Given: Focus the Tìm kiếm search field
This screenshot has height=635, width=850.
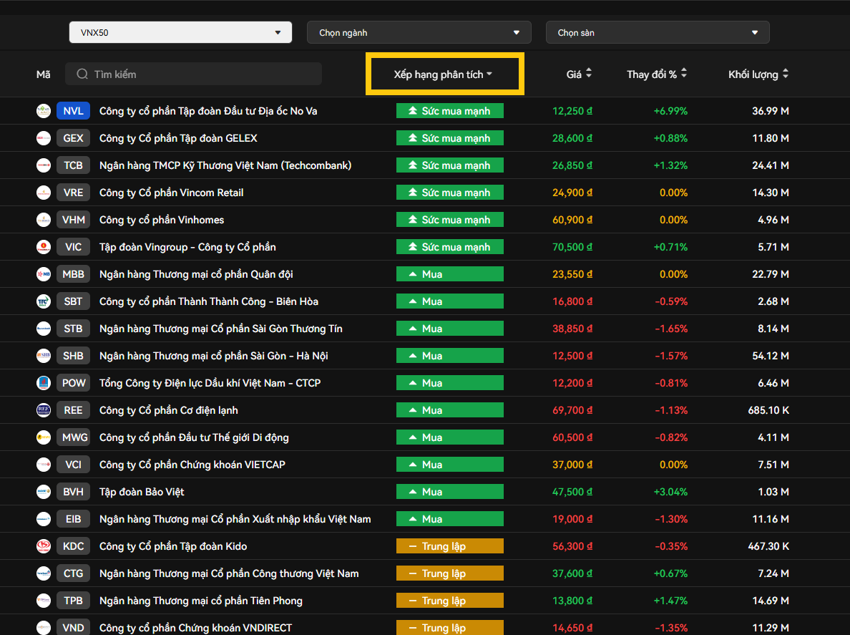Looking at the screenshot, I should [x=193, y=74].
